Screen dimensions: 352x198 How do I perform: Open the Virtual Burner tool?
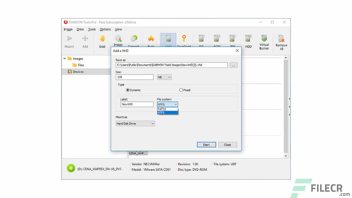pyautogui.click(x=264, y=41)
